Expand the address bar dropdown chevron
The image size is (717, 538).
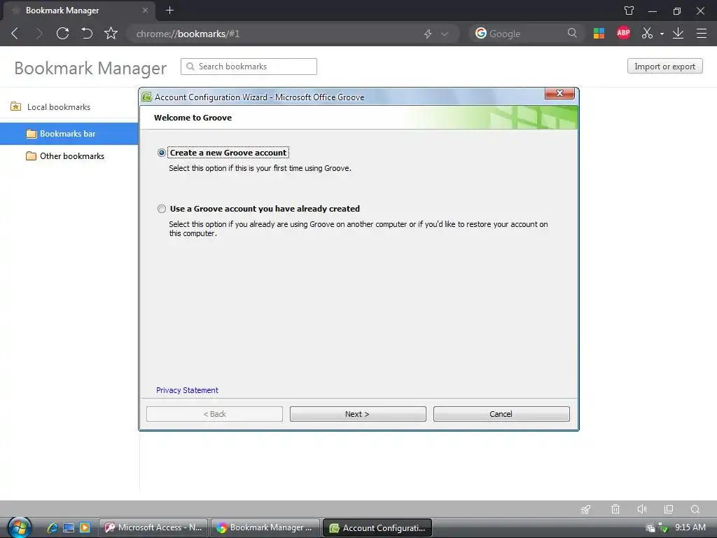[x=445, y=34]
